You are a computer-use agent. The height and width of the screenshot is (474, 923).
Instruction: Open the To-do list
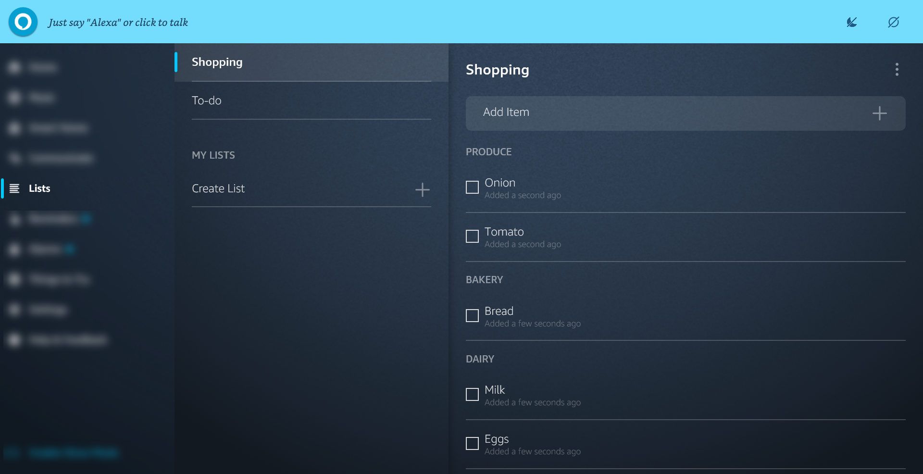(x=312, y=100)
